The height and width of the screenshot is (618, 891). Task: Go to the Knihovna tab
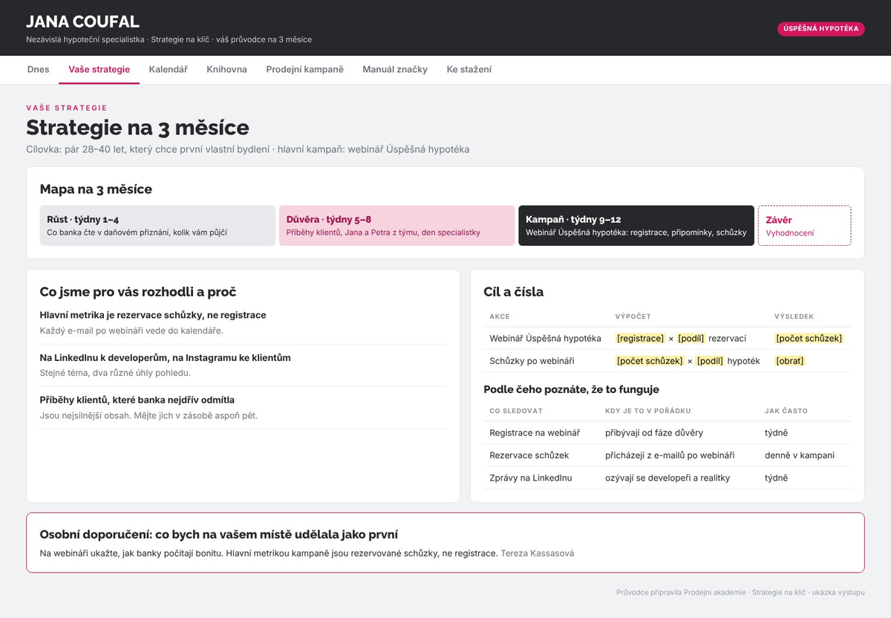point(226,70)
